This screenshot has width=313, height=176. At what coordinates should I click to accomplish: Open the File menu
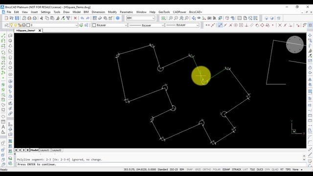9,12
